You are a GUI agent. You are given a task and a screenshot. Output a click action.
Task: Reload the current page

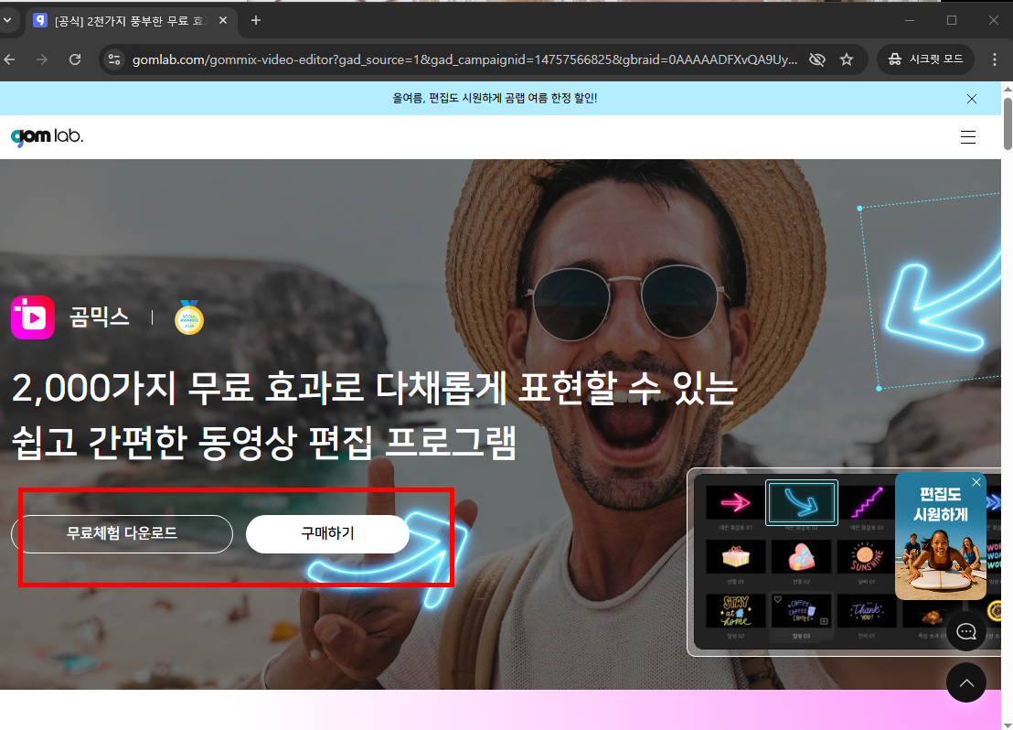[x=76, y=59]
